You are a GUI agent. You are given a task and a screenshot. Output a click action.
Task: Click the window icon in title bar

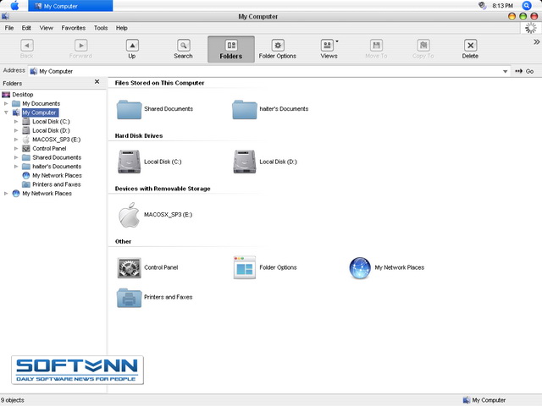5,16
